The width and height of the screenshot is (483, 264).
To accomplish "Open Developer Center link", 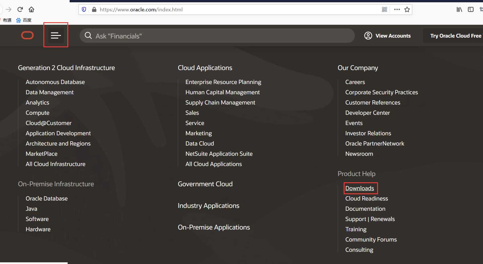I will [367, 113].
